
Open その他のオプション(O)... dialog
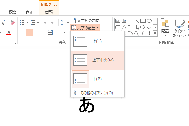(x=97, y=93)
